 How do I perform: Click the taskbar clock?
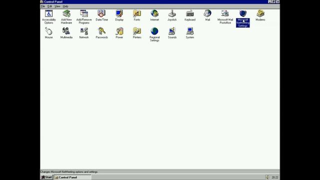pos(274,177)
